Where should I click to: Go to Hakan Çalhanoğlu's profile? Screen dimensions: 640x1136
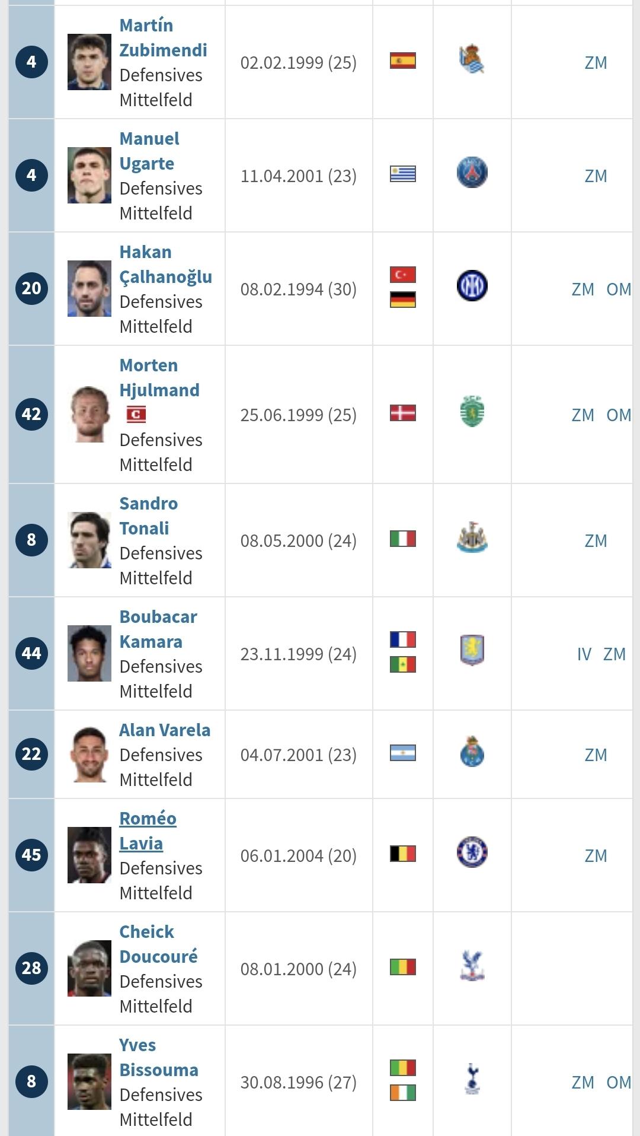[x=165, y=264]
